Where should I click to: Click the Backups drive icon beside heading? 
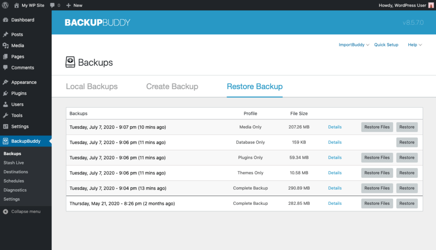(x=70, y=62)
